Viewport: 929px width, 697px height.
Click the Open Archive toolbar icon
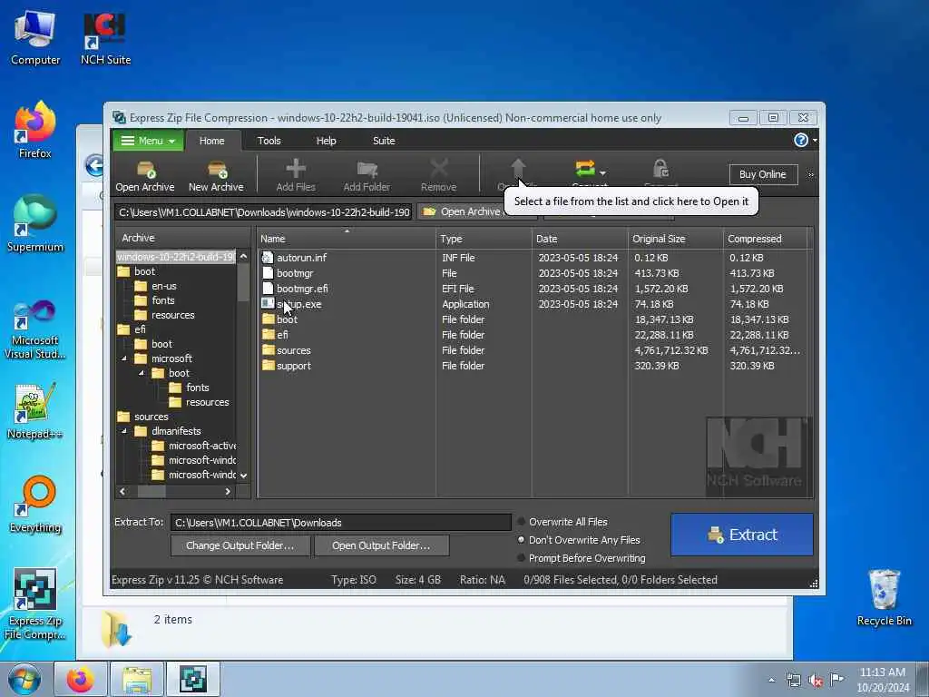[145, 170]
